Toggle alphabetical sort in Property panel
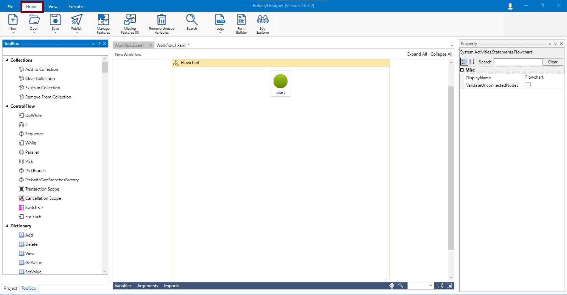The image size is (567, 295). (x=472, y=62)
